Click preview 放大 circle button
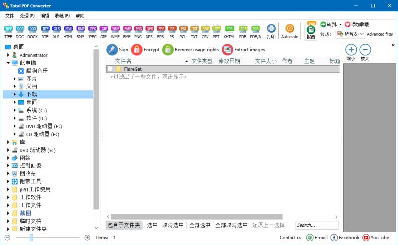Image resolution: width=398 pixels, height=245 pixels. coord(365,50)
